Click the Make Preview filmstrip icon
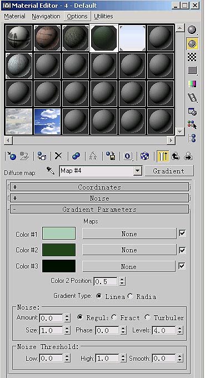Image resolution: width=205 pixels, height=378 pixels. point(192,98)
